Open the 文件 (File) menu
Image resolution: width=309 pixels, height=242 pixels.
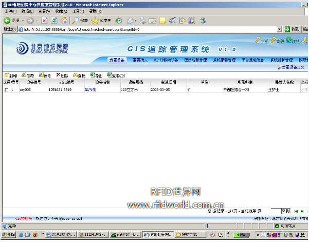(10, 11)
